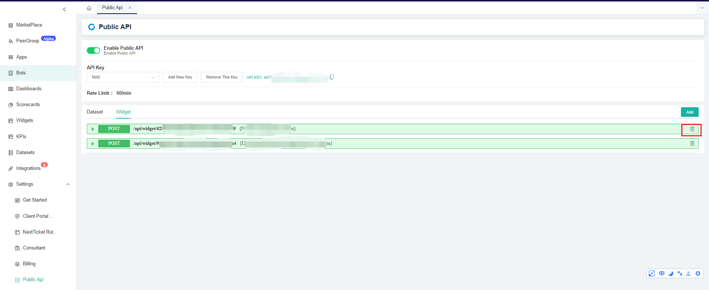This screenshot has height=290, width=709.
Task: Collapse the sidebar with the left arrow
Action: point(64,10)
